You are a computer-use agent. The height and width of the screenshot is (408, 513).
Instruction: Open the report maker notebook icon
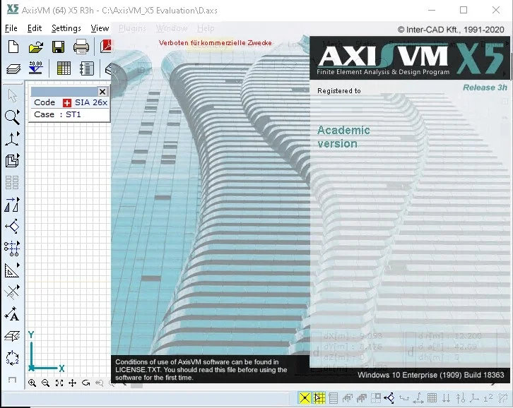[x=87, y=68]
